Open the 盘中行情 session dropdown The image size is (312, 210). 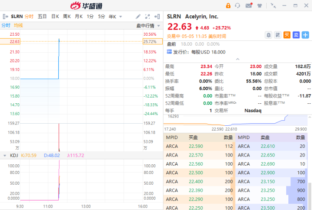coord(148,26)
